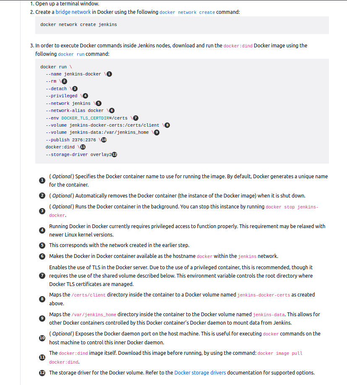The width and height of the screenshot is (347, 385).
Task: Click callout 1 beside --name jenkins-docker code line
Action: [110, 74]
